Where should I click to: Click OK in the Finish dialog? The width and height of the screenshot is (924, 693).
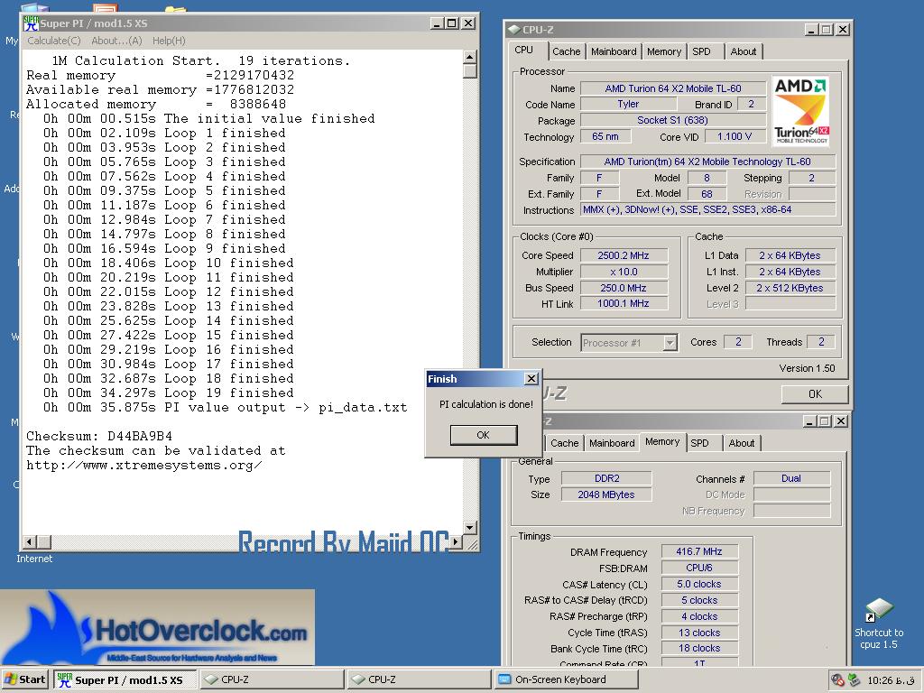pos(484,435)
